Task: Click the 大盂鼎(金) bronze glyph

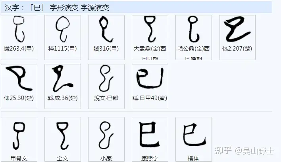Action: (x=150, y=29)
